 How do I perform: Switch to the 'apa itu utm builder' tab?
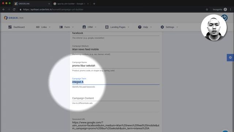point(71,4)
